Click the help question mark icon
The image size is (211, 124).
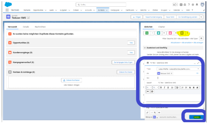(x=189, y=5)
